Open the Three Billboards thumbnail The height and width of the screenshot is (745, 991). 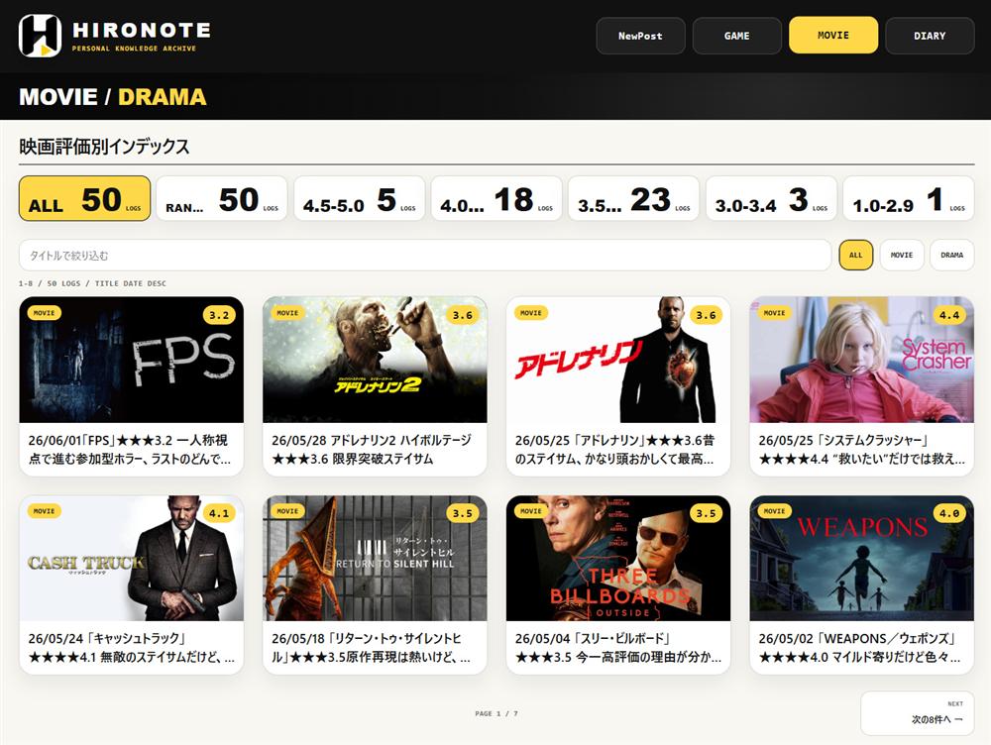[618, 558]
